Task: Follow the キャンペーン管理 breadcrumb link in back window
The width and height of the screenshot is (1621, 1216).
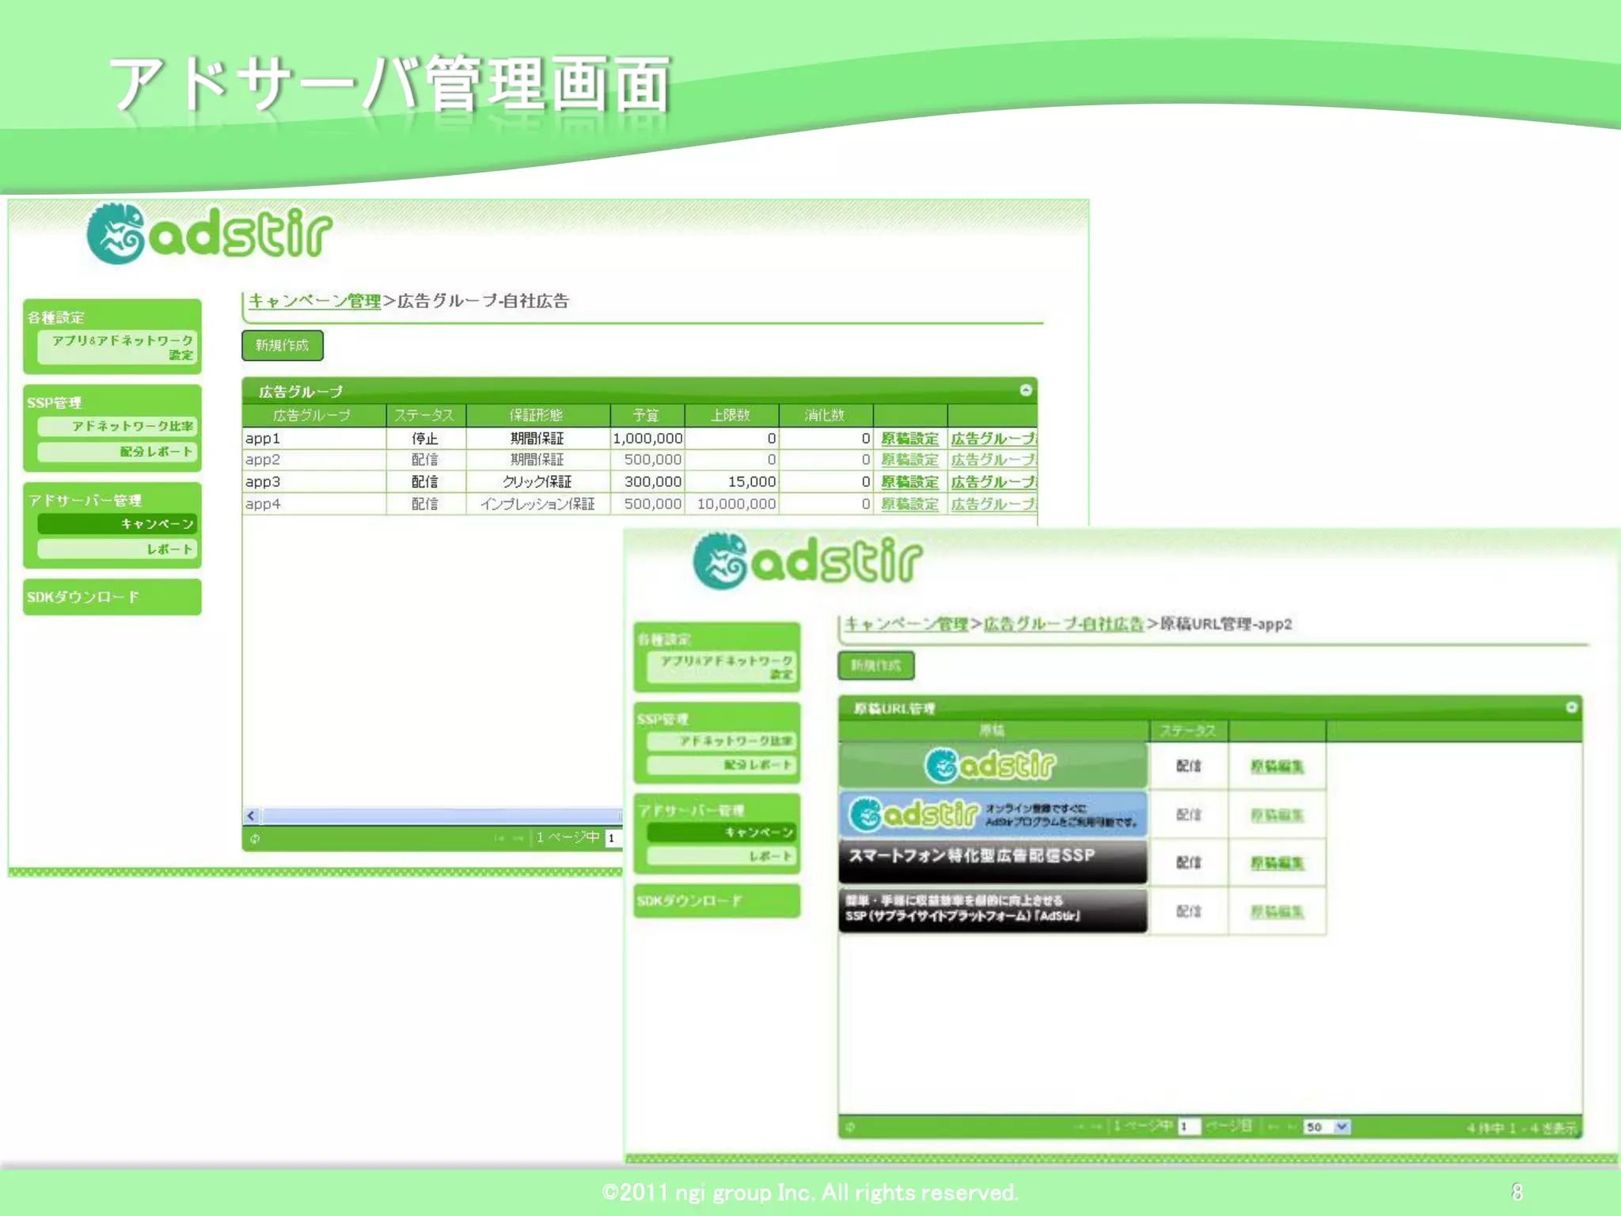Action: coord(314,301)
